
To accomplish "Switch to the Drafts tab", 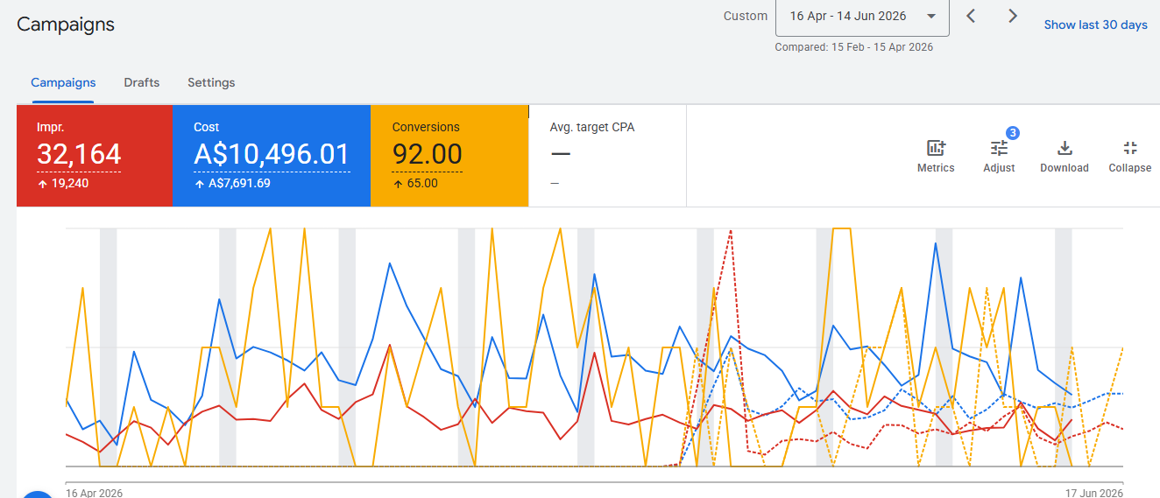I will 141,82.
